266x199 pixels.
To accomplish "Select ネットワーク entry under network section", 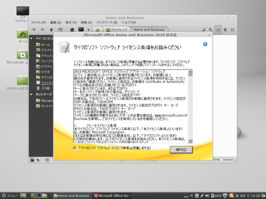I will [44, 106].
